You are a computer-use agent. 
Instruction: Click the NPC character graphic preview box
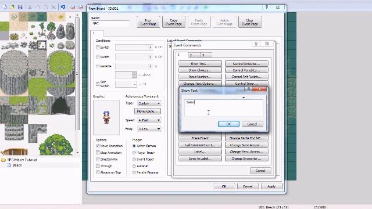tap(106, 117)
